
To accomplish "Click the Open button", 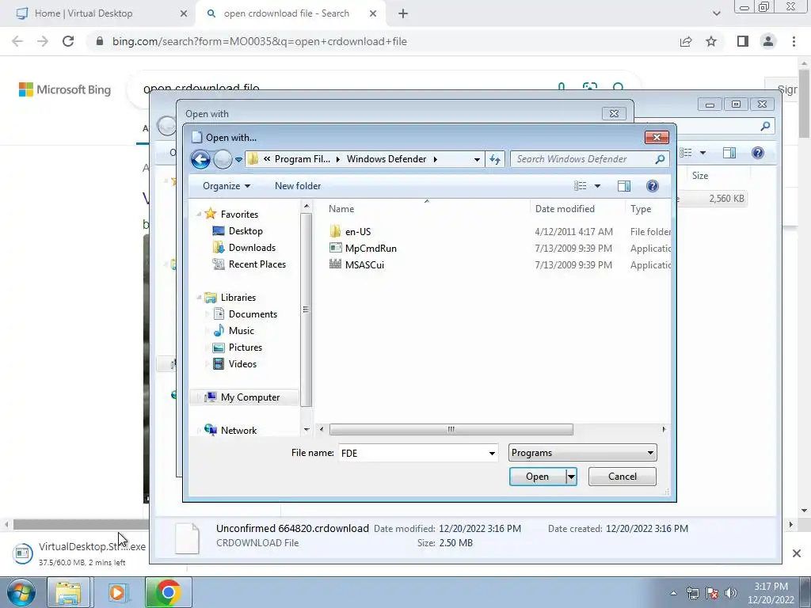I will click(x=538, y=477).
